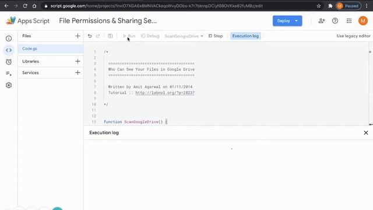Click the script.google.com address bar

157,6
